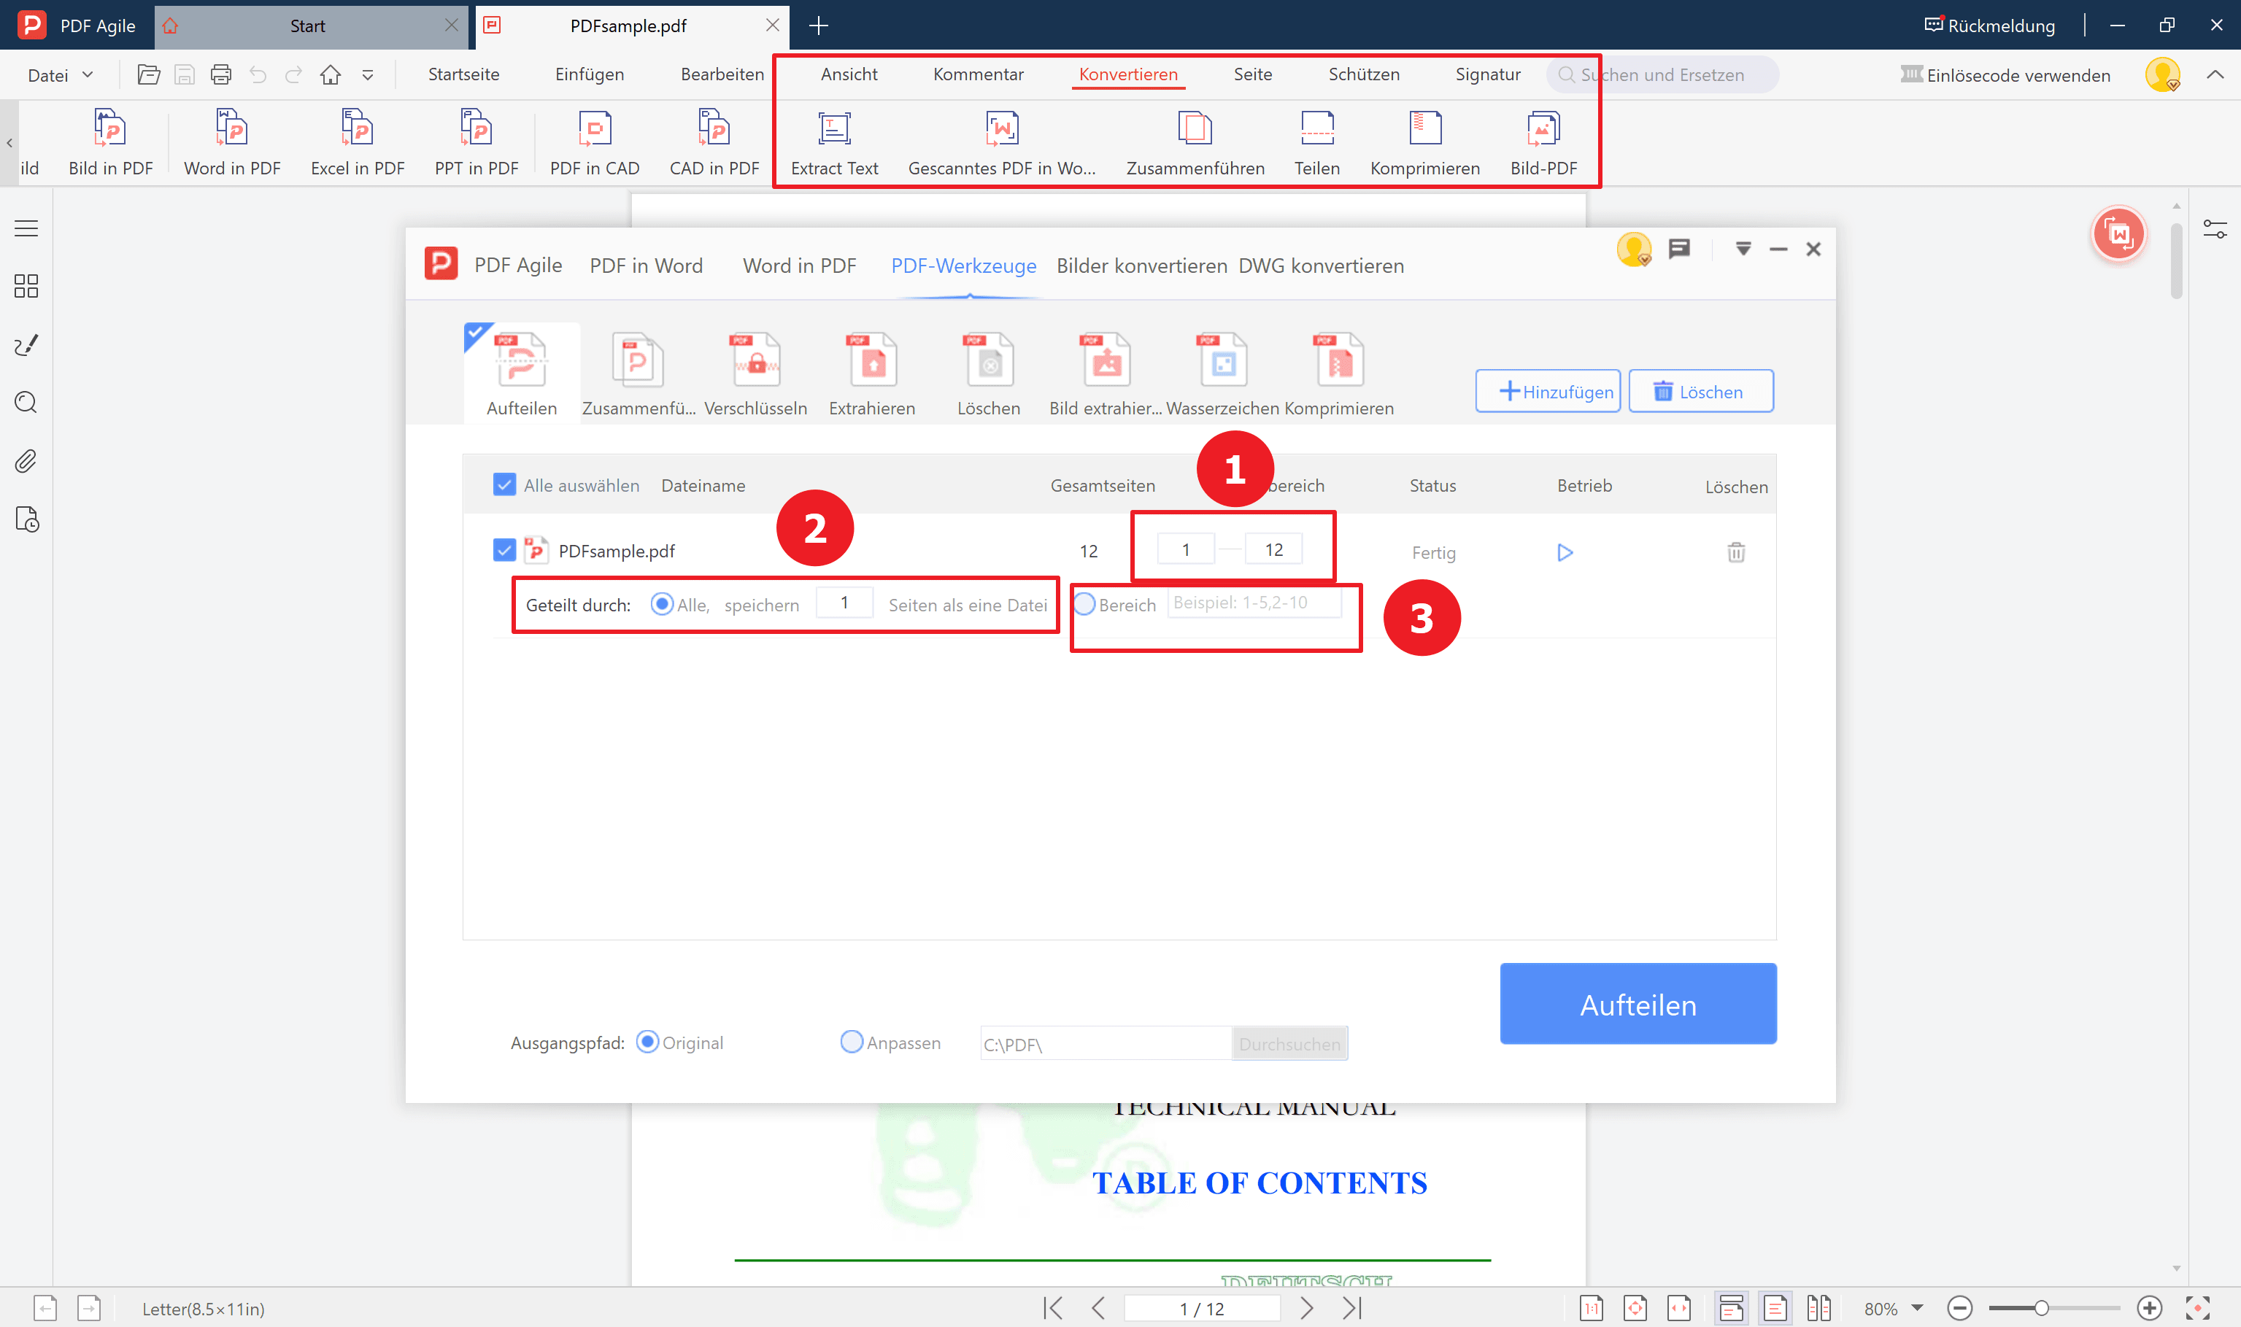Select the Bereich radio button
2241x1327 pixels.
[1084, 605]
